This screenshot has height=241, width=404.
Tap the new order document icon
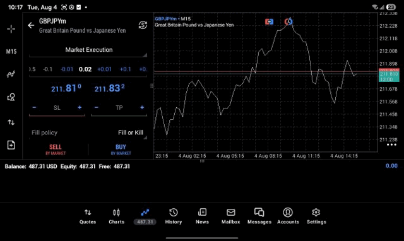click(11, 145)
